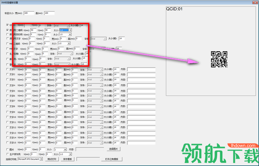The height and width of the screenshot is (166, 259).
Task: Click the label 高(mm) input field
Action: click(x=49, y=13)
